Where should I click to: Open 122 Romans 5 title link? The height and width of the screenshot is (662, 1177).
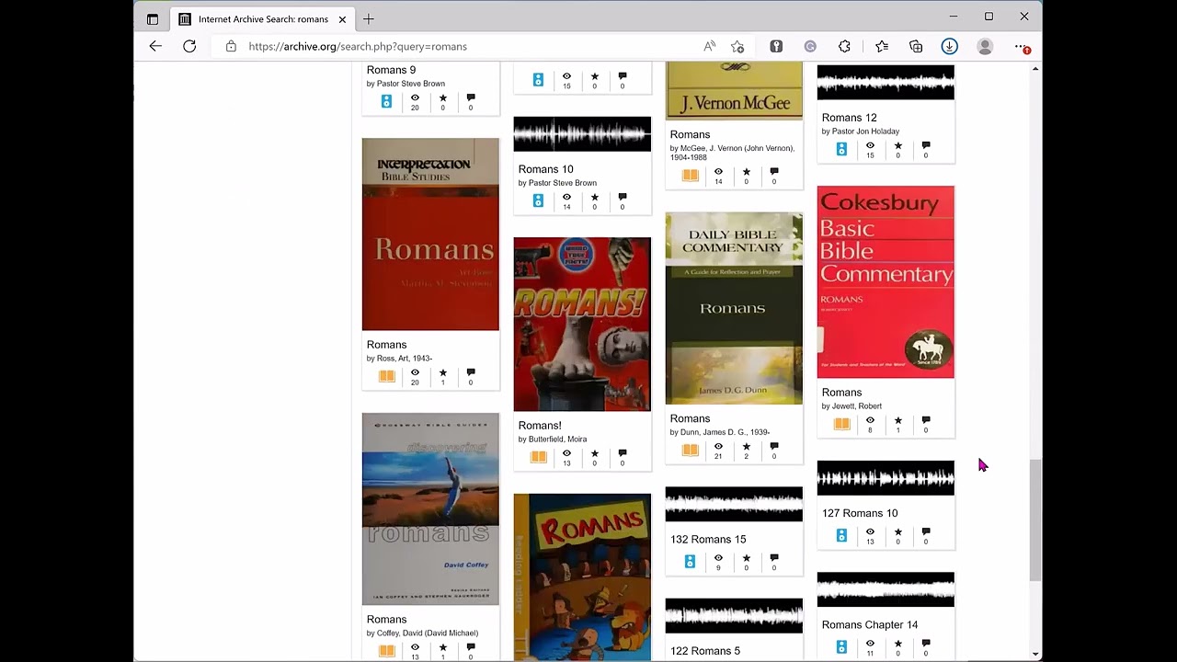pyautogui.click(x=705, y=651)
